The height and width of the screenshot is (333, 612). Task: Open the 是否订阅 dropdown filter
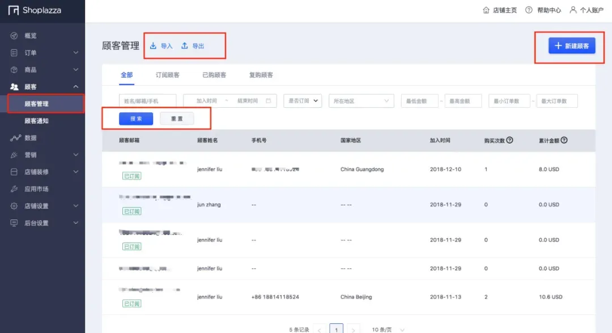click(x=303, y=101)
